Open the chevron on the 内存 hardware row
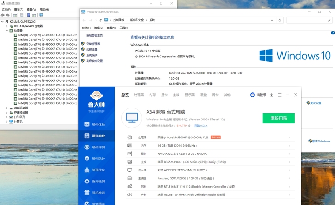 point(289,146)
